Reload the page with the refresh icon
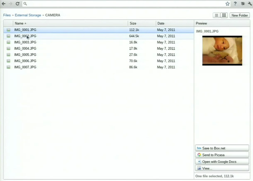 tap(17, 4)
